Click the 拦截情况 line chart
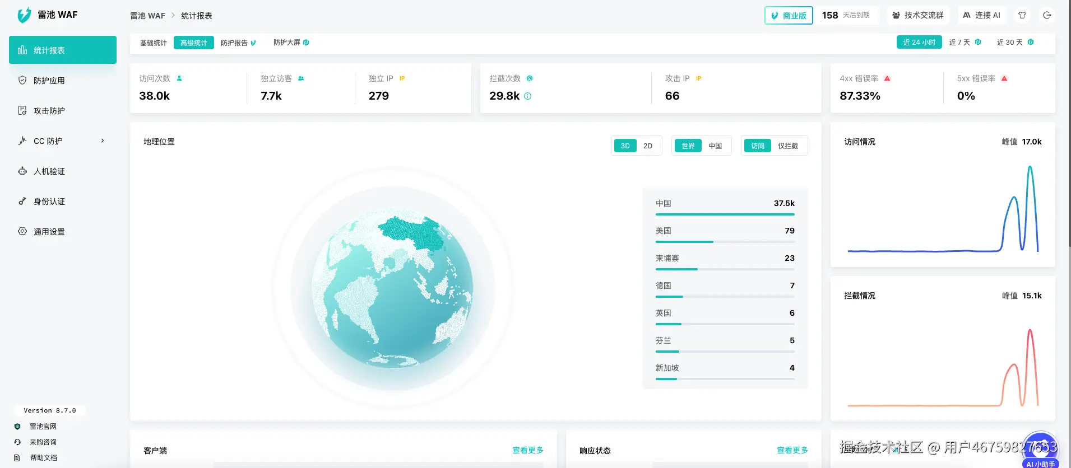Image resolution: width=1071 pixels, height=468 pixels. [943, 367]
